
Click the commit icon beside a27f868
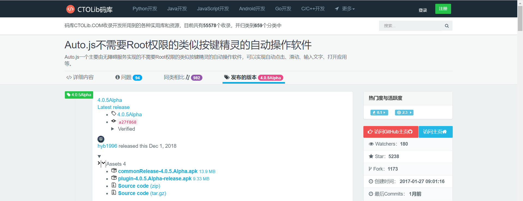click(x=114, y=121)
